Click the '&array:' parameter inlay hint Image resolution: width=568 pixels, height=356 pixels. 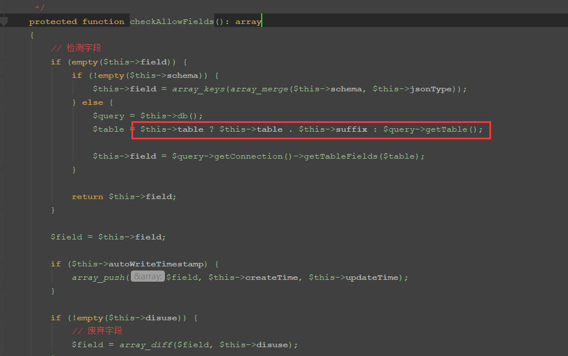tap(148, 276)
